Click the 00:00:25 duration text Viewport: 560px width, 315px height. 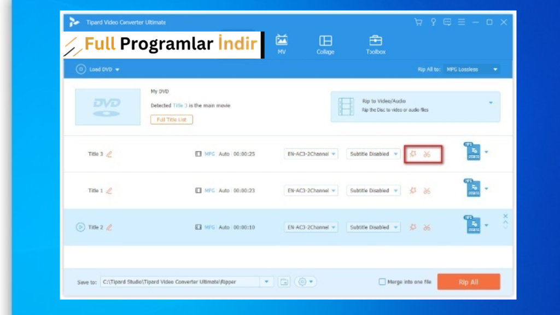pyautogui.click(x=244, y=154)
